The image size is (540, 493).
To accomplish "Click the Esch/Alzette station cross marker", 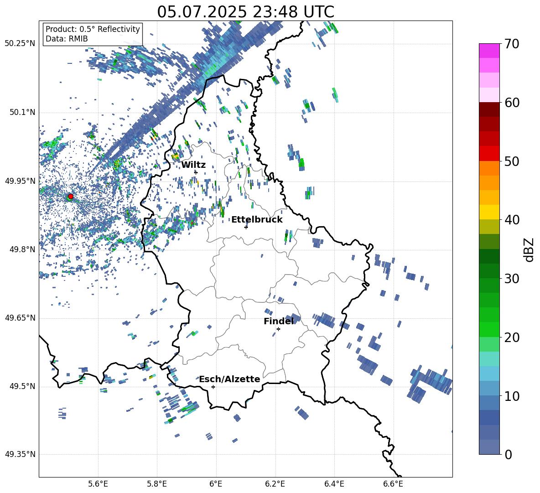I will (x=213, y=387).
